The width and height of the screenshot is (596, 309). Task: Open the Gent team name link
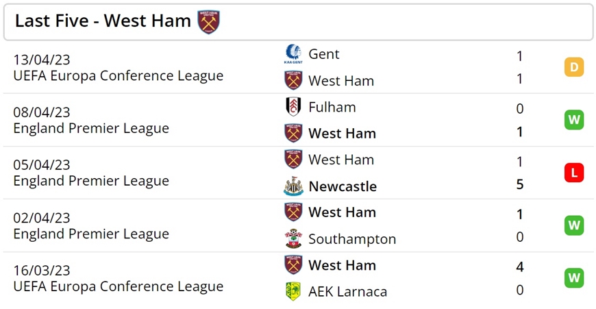[324, 54]
